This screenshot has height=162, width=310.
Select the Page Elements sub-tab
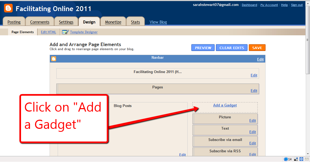point(23,32)
